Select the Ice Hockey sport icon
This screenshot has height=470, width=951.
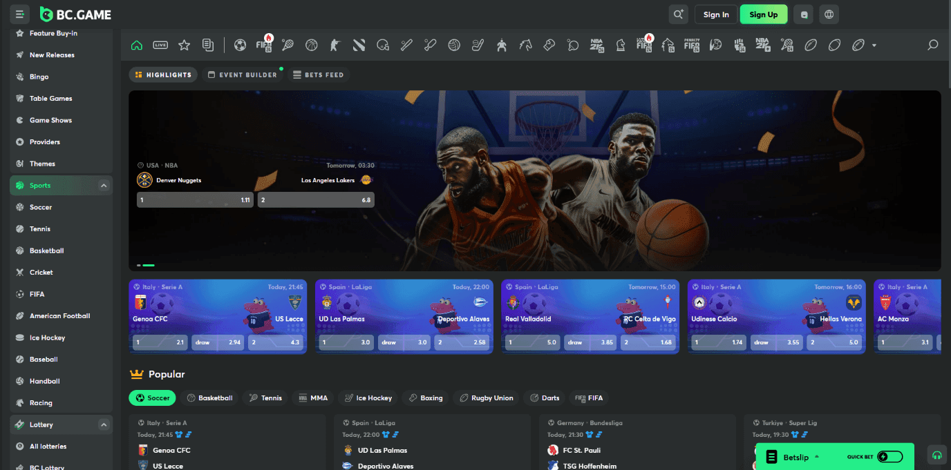pyautogui.click(x=475, y=45)
